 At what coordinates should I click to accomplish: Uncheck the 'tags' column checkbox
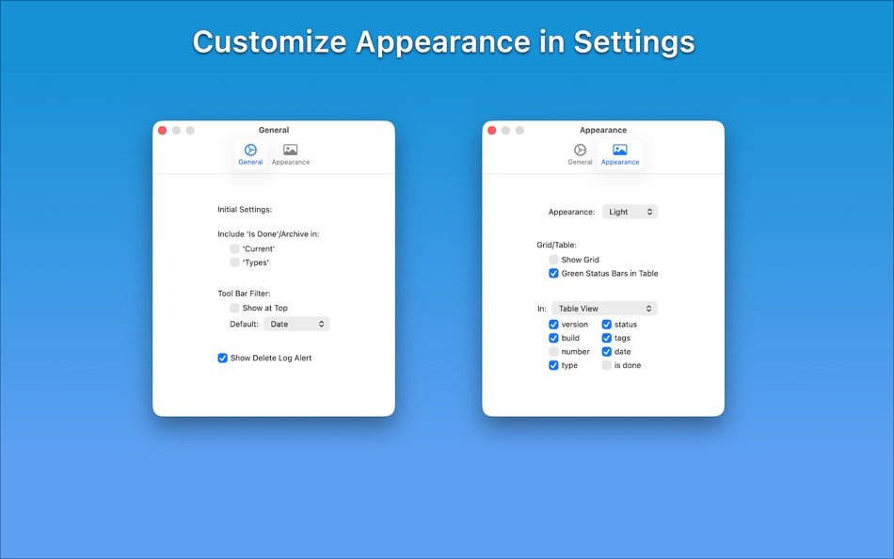(x=607, y=338)
